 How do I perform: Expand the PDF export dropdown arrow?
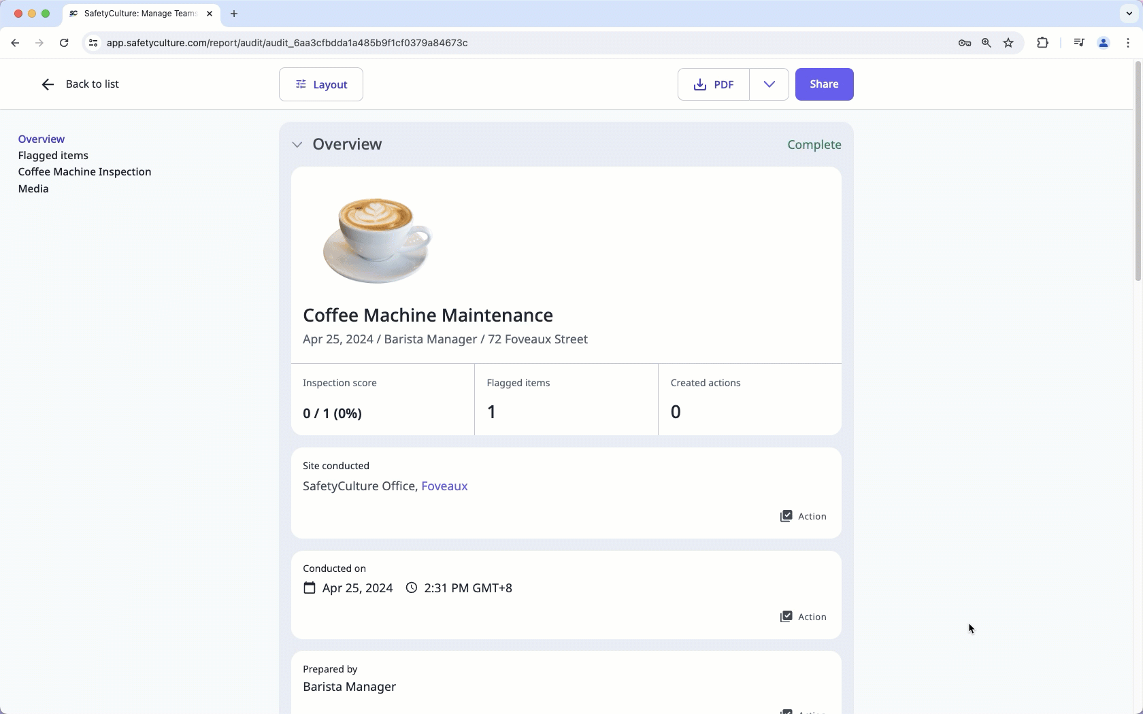(x=769, y=84)
